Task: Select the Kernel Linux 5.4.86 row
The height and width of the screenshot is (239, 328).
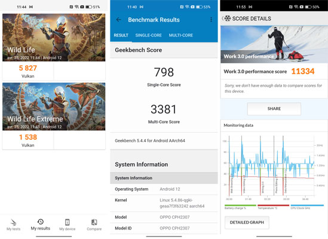Action: click(164, 203)
